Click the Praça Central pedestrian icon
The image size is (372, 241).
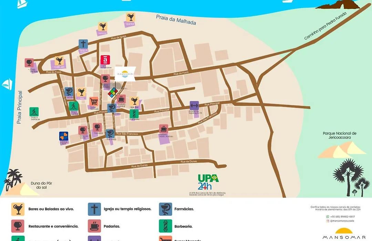tap(74, 106)
